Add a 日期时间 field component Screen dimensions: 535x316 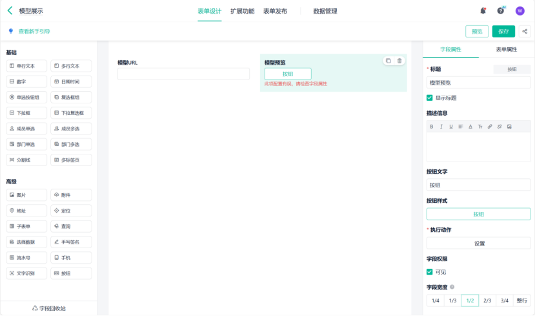pyautogui.click(x=71, y=81)
